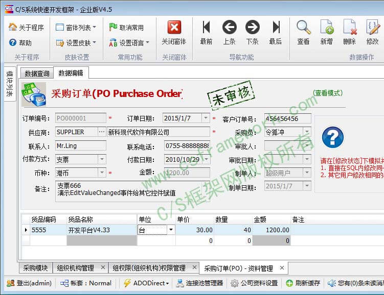Screen dimensions: 384x295
Task: Click the 联系人 input field
Action: [x=80, y=145]
